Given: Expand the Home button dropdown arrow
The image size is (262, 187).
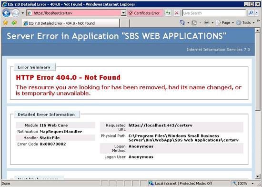Looking at the screenshot, I should point(188,23).
